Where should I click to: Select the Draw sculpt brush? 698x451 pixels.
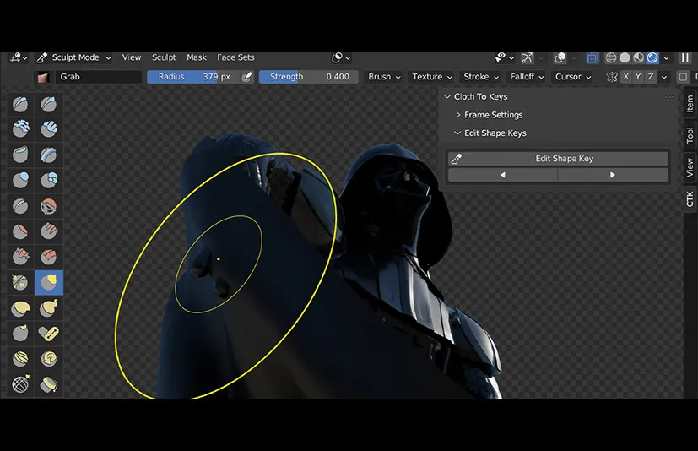20,104
